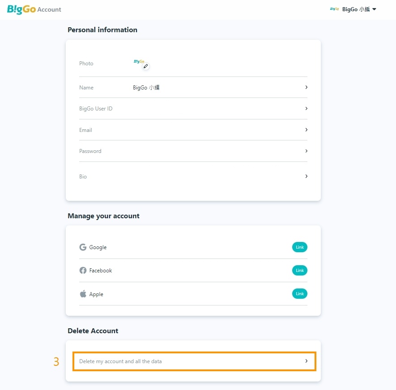Click the pencil icon to edit photo
The width and height of the screenshot is (396, 390).
pos(145,66)
